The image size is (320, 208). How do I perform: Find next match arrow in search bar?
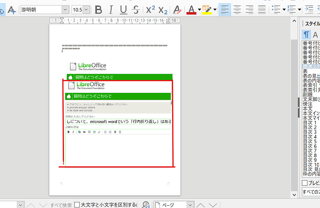tap(43, 205)
